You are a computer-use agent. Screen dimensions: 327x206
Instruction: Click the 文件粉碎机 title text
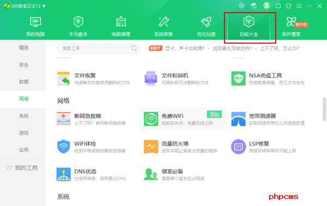pyautogui.click(x=175, y=75)
